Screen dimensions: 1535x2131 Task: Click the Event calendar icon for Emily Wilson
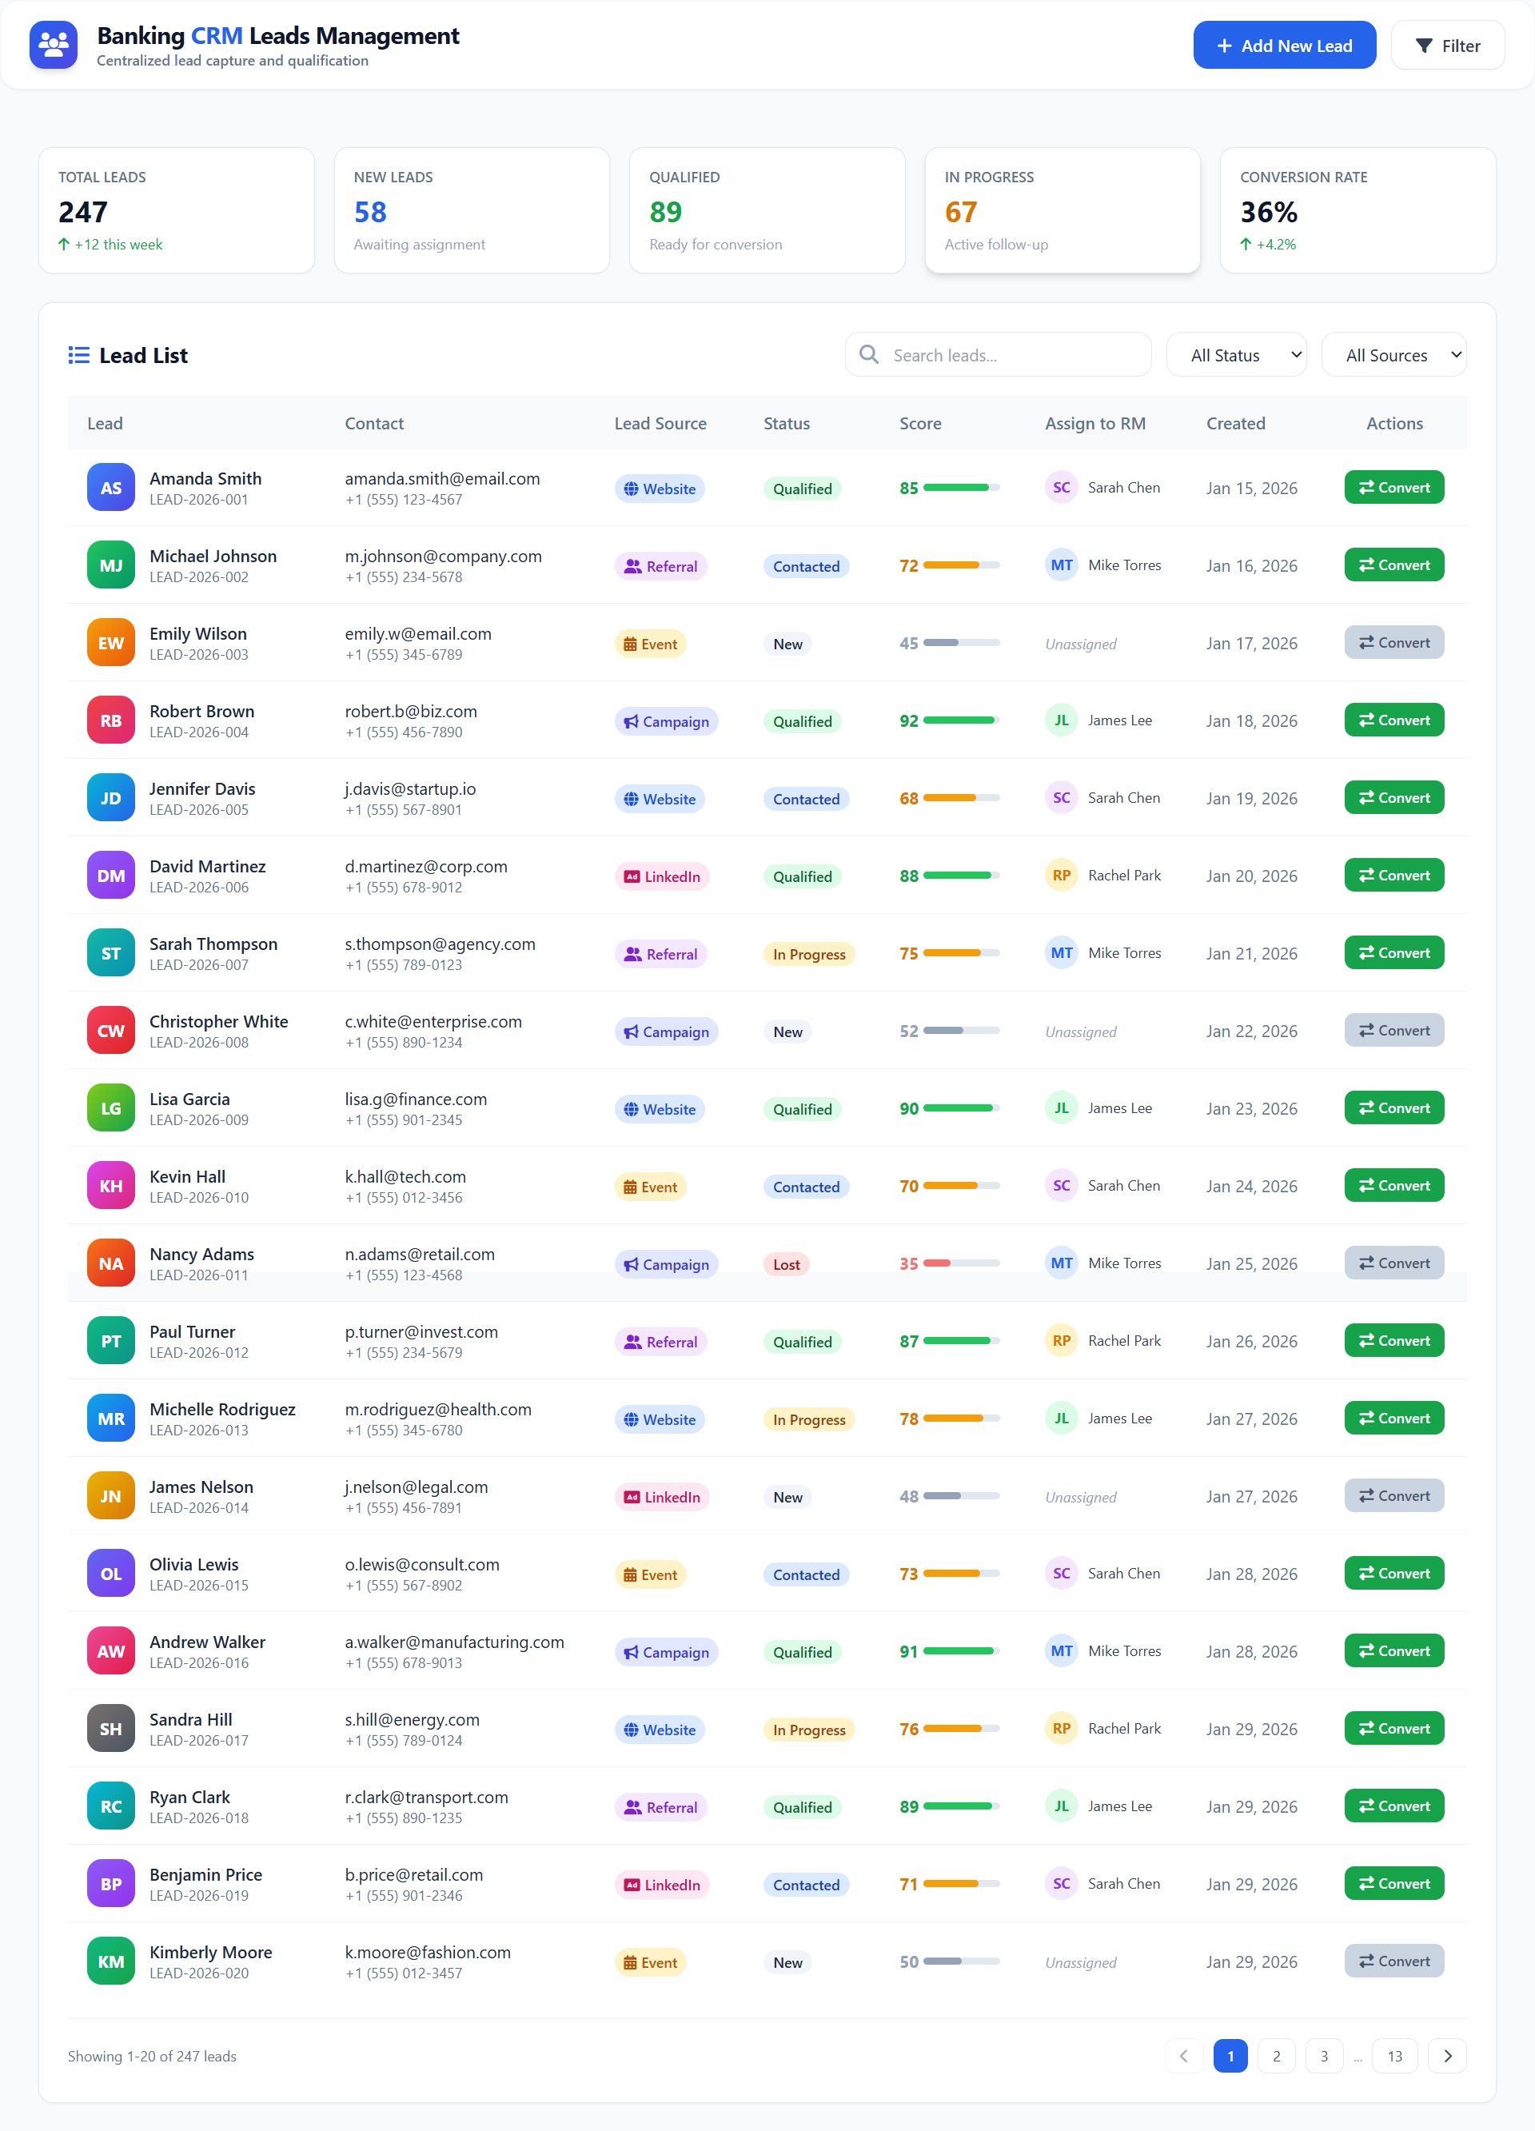tap(630, 643)
